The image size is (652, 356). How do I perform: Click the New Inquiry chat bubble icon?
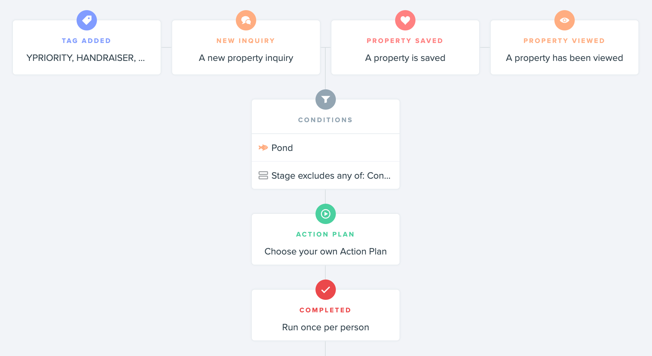[x=246, y=20]
